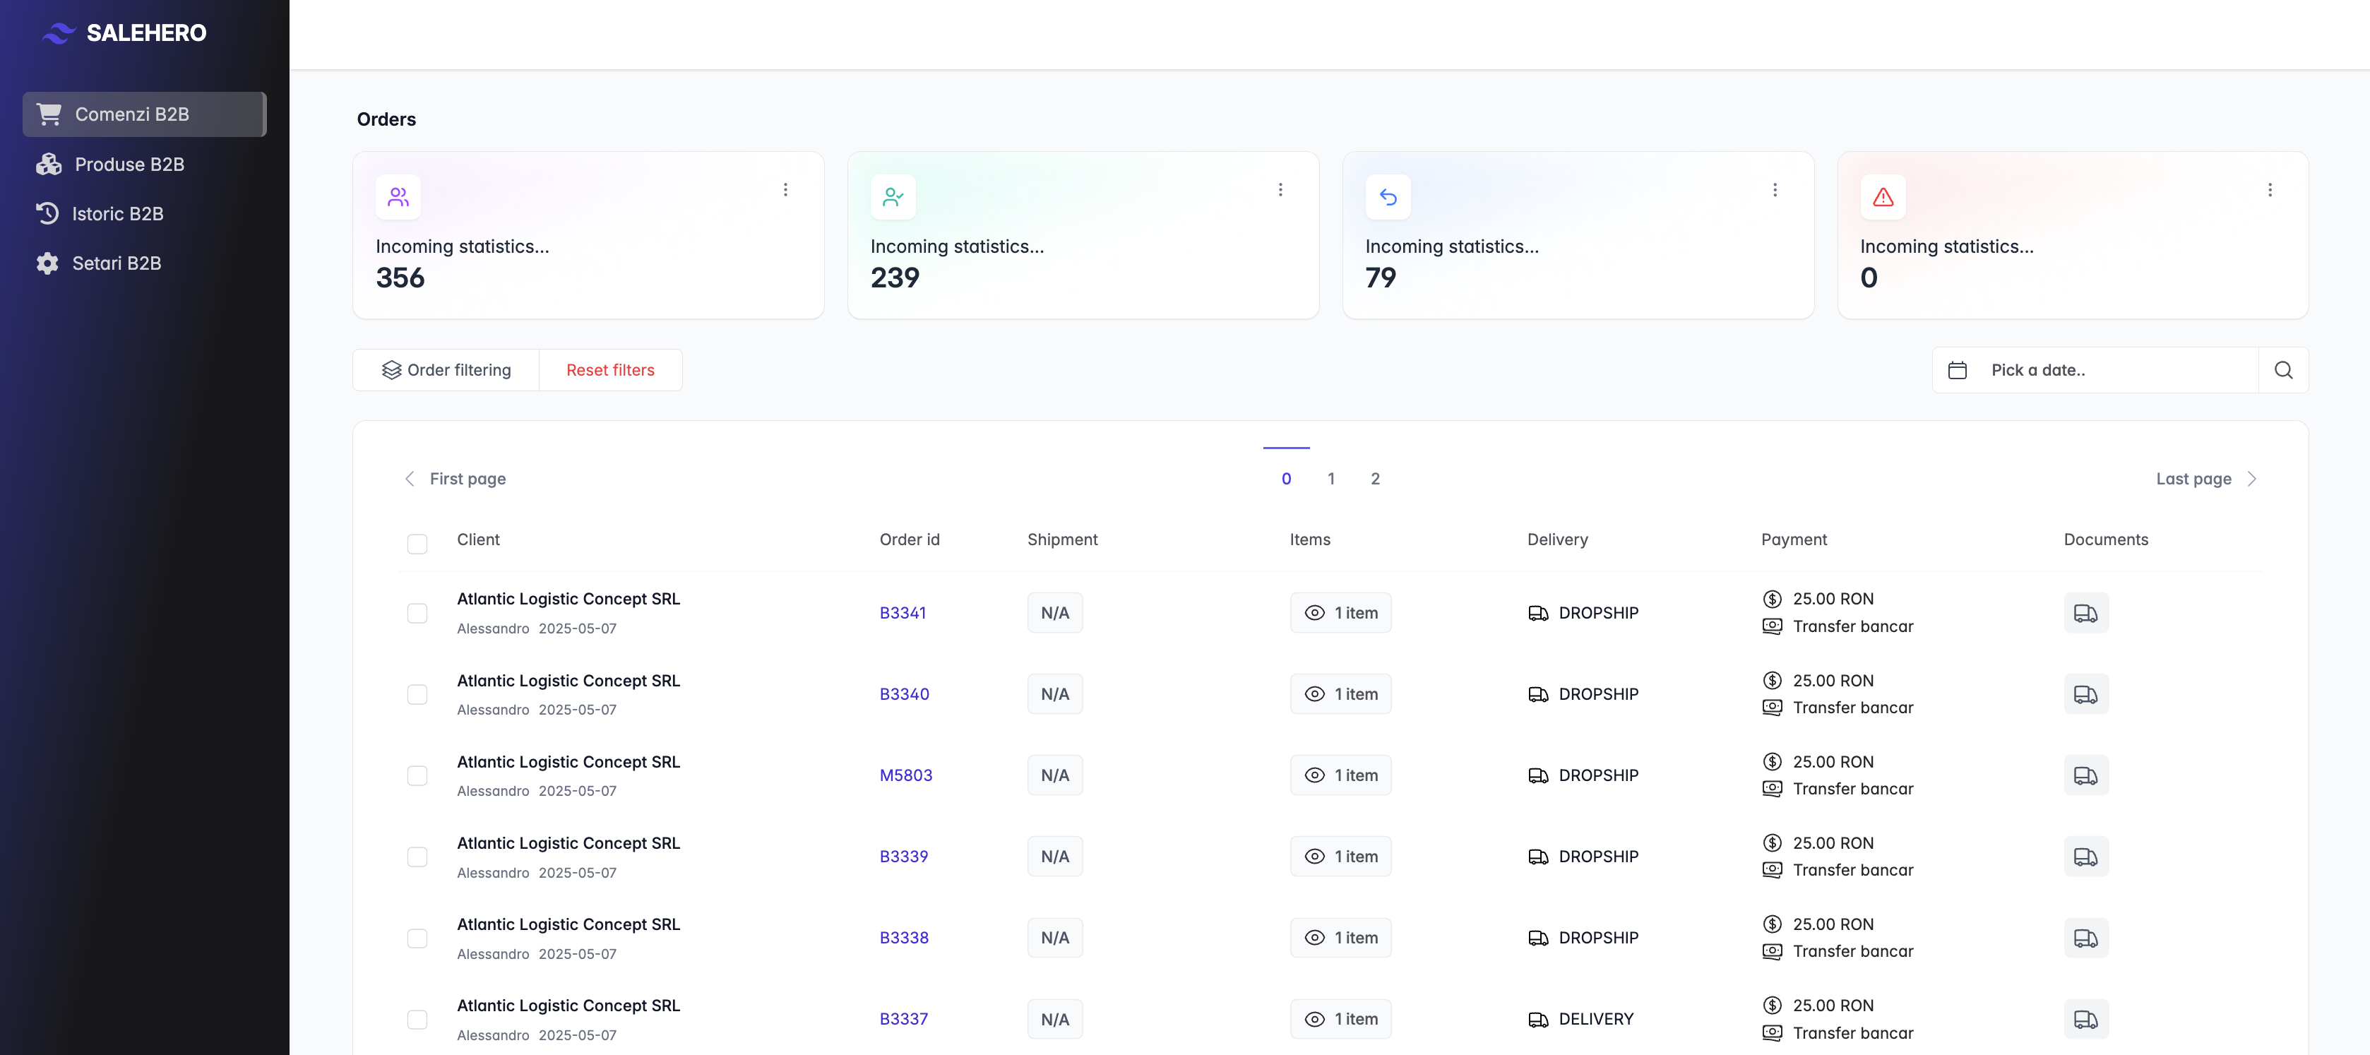2370x1055 pixels.
Task: Open order link B3340
Action: [x=905, y=694]
